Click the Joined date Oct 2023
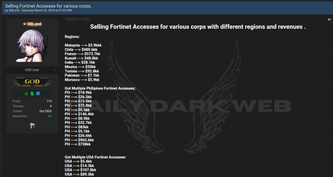This screenshot has width=333, height=177. pos(45,111)
